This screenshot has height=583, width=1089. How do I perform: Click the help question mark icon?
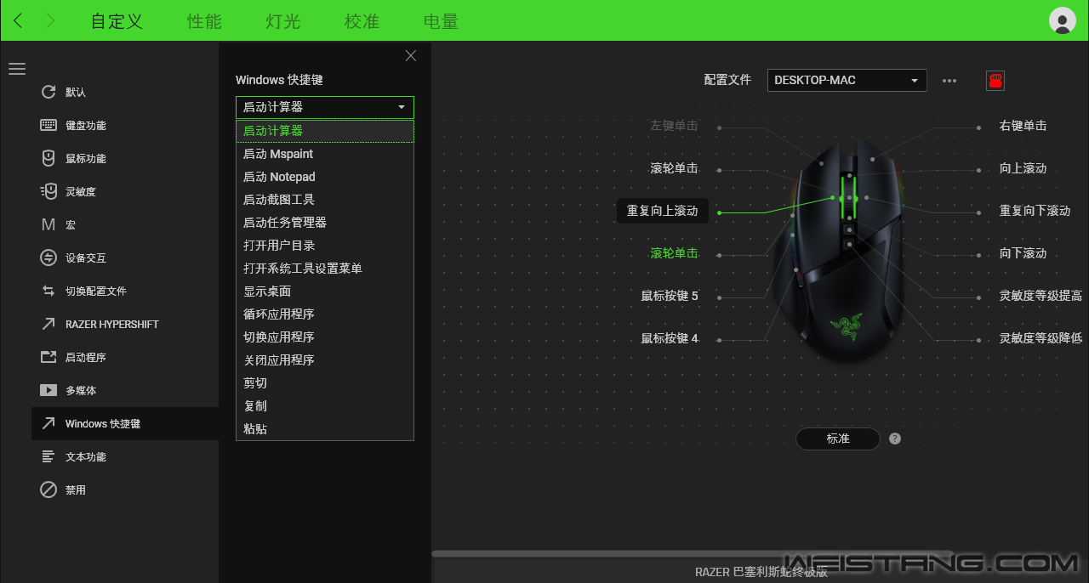coord(894,439)
